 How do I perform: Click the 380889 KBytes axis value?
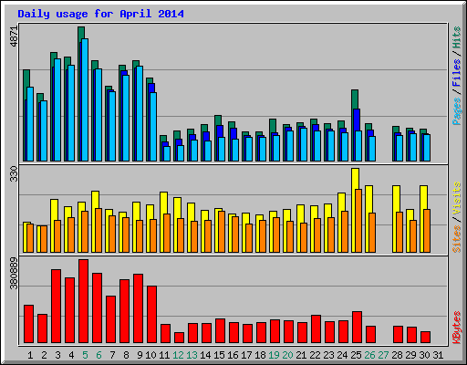click(14, 273)
